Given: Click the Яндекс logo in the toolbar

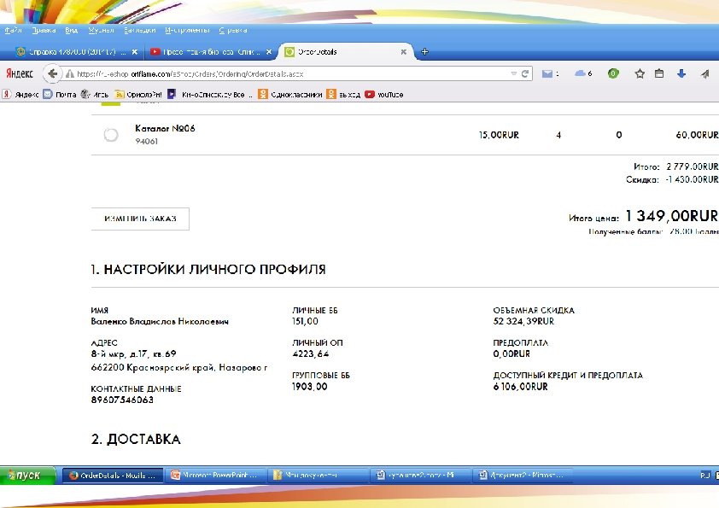Looking at the screenshot, I should click(20, 73).
